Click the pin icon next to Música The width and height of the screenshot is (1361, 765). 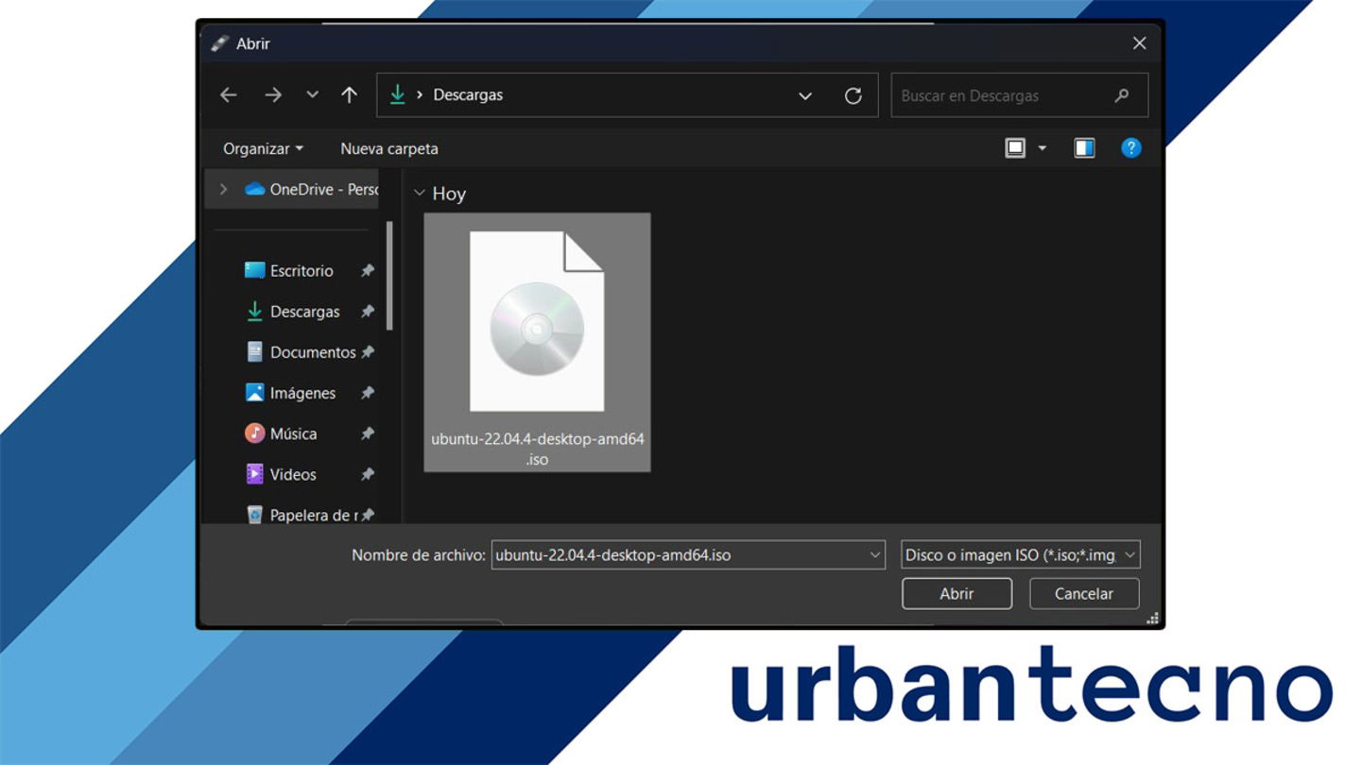pos(368,433)
